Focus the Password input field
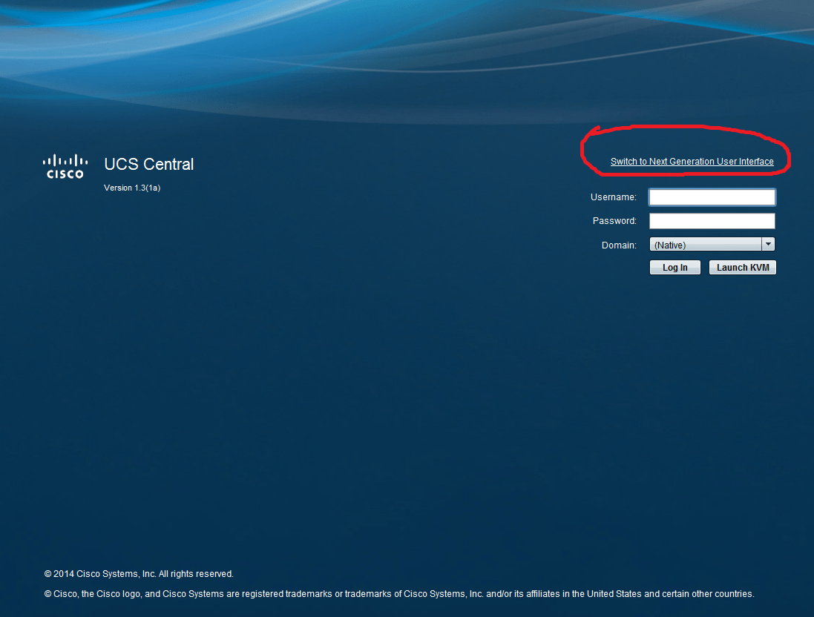This screenshot has height=617, width=814. pyautogui.click(x=712, y=221)
